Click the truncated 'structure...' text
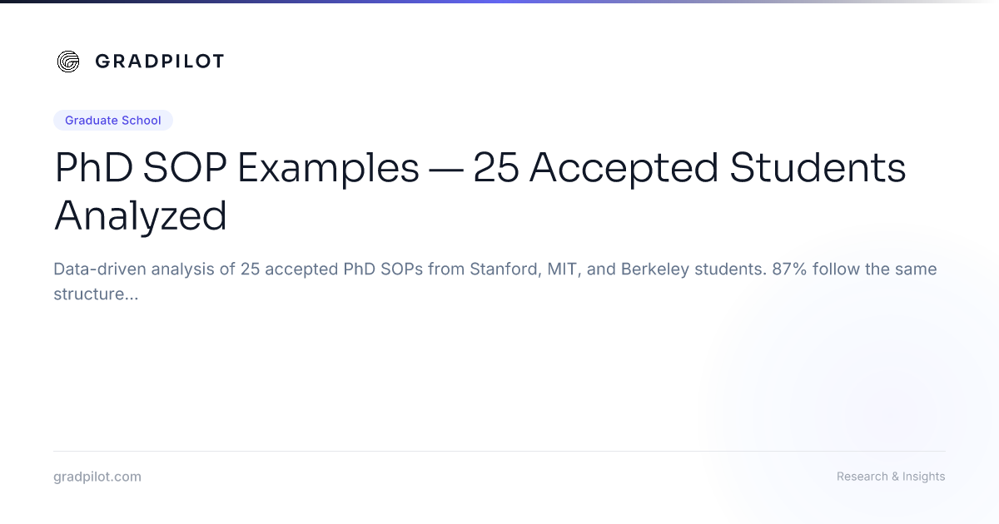 [x=96, y=294]
